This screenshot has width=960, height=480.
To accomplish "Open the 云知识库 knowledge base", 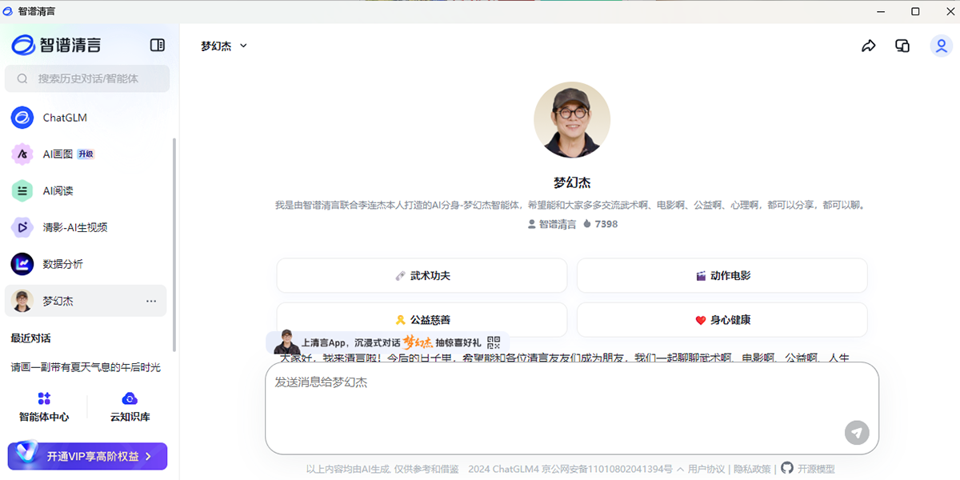I will pyautogui.click(x=128, y=406).
